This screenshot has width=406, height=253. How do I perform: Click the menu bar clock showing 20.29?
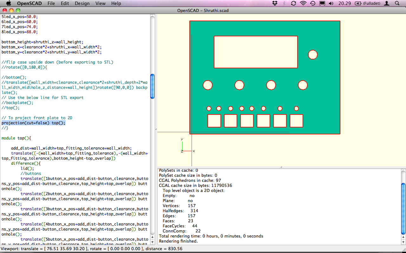(344, 3)
